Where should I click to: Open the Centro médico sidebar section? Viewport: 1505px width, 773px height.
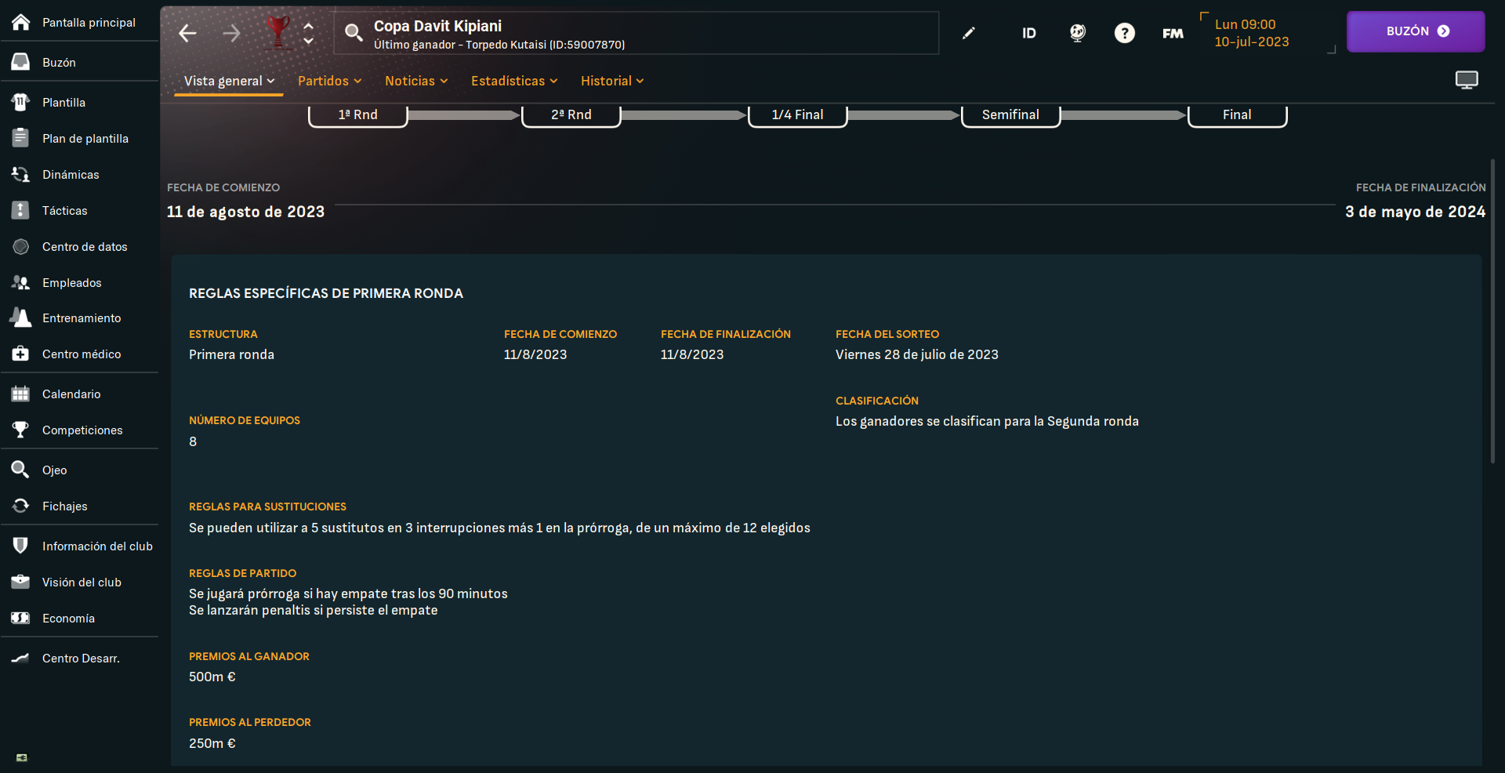coord(82,354)
